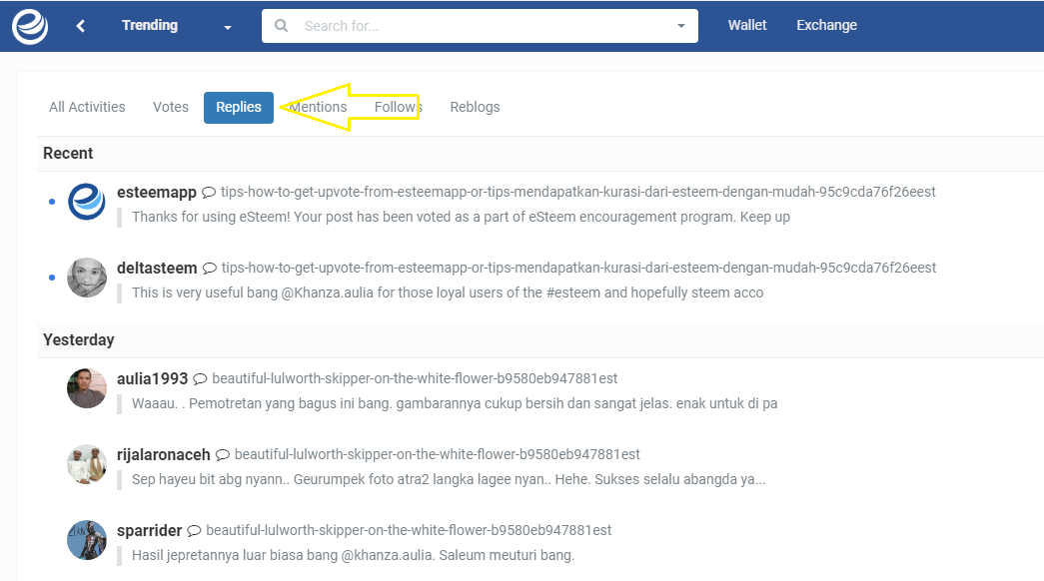The height and width of the screenshot is (581, 1044).
Task: Switch to the Votes tab
Action: [171, 107]
